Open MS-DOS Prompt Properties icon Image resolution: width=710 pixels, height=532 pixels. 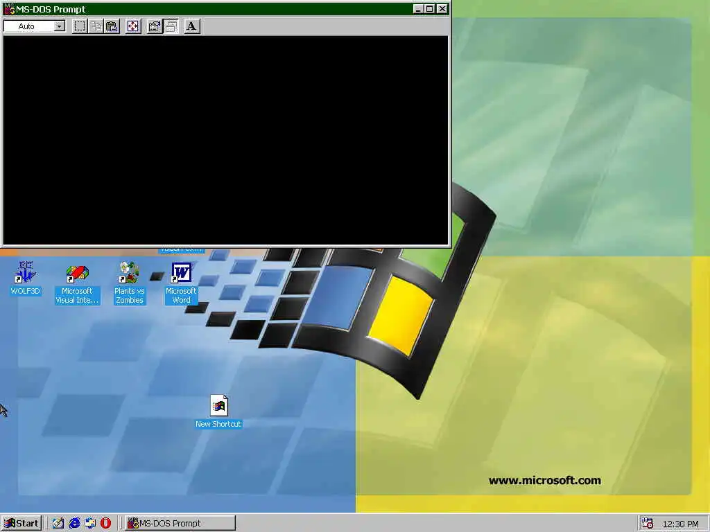155,26
